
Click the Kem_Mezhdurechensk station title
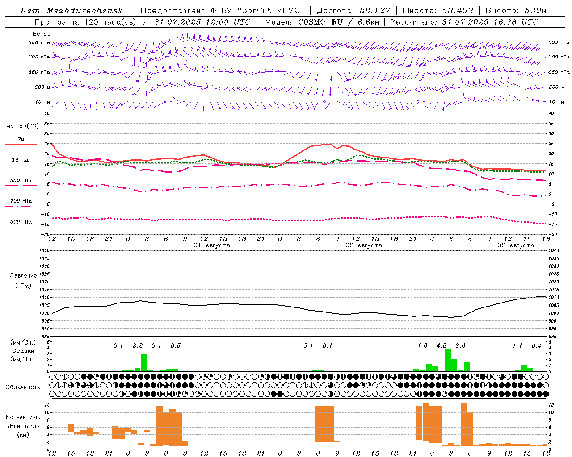(71, 11)
